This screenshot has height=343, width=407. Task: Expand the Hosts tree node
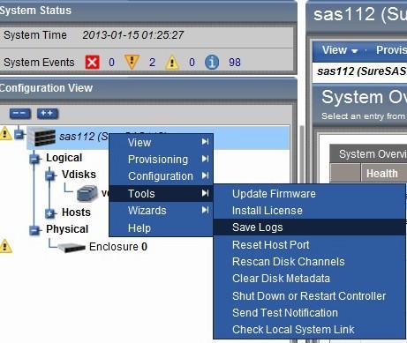pyautogui.click(x=50, y=213)
